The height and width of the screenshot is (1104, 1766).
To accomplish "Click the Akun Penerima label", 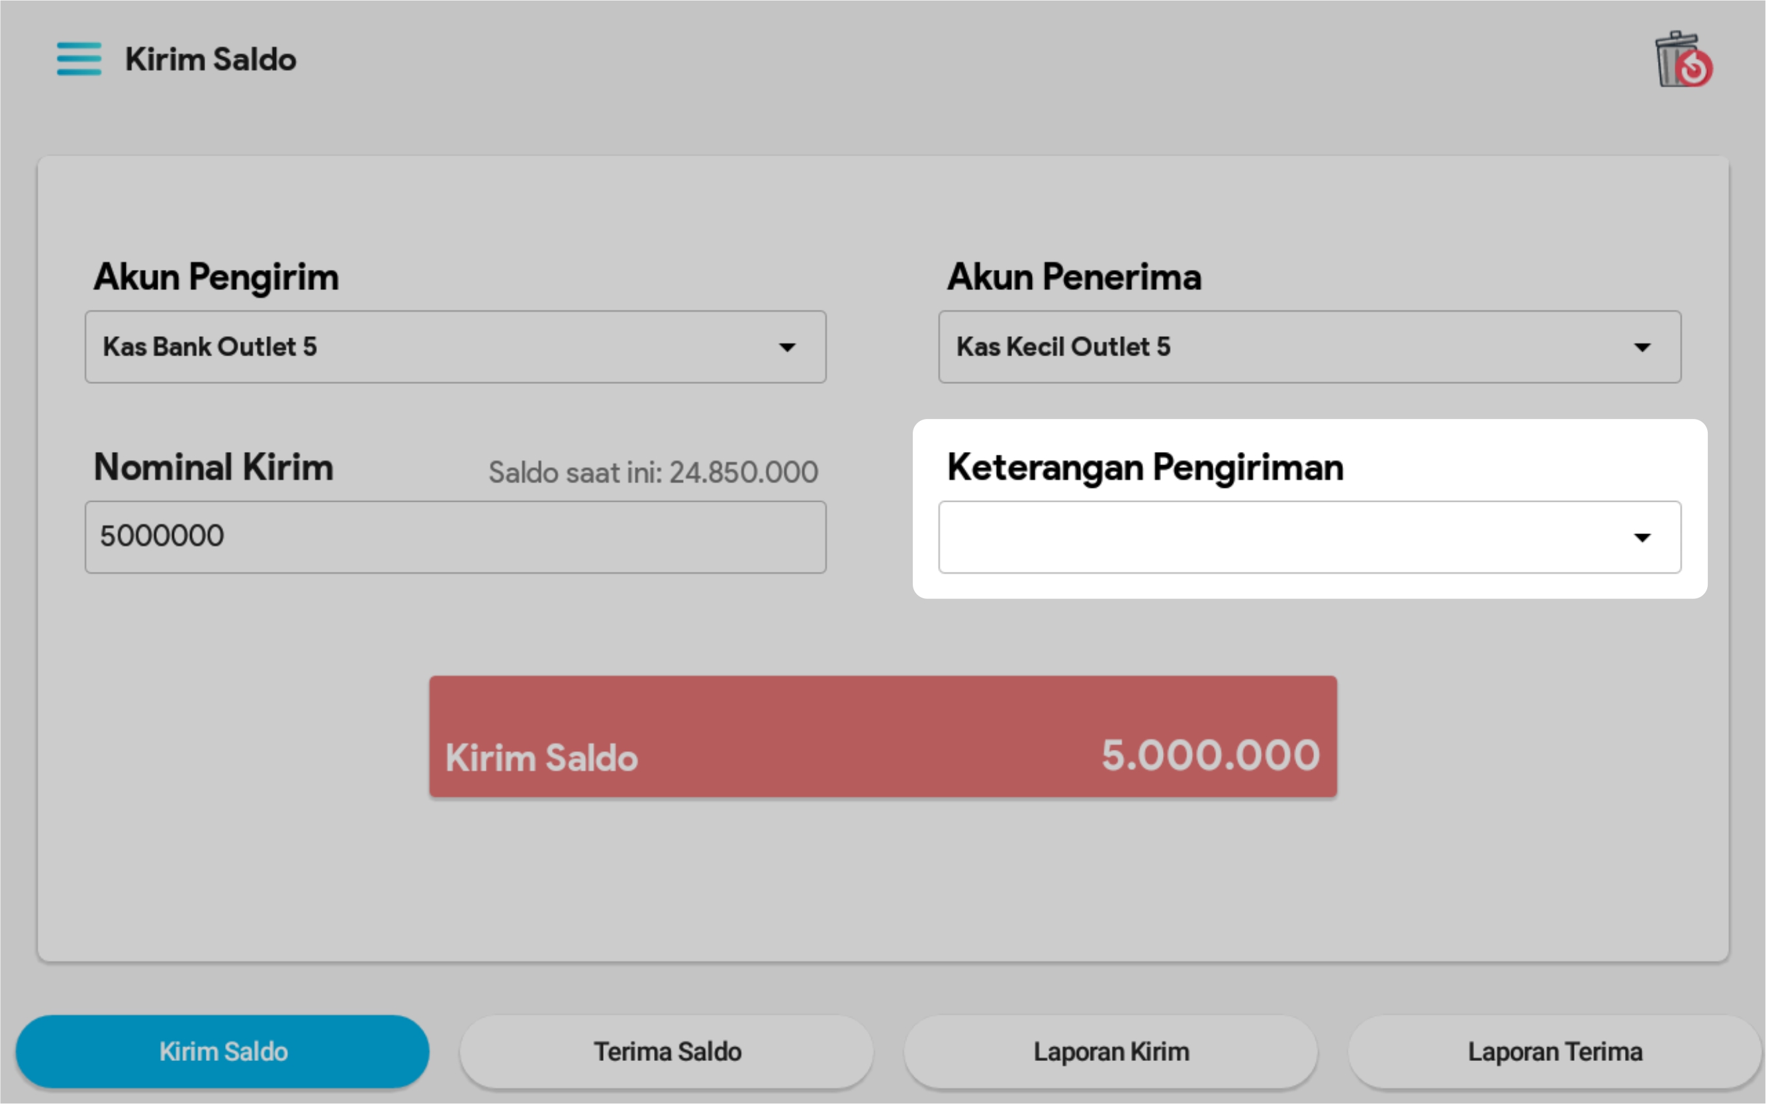I will coord(1074,277).
